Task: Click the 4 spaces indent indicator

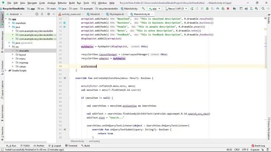Action: pyautogui.click(x=255, y=149)
